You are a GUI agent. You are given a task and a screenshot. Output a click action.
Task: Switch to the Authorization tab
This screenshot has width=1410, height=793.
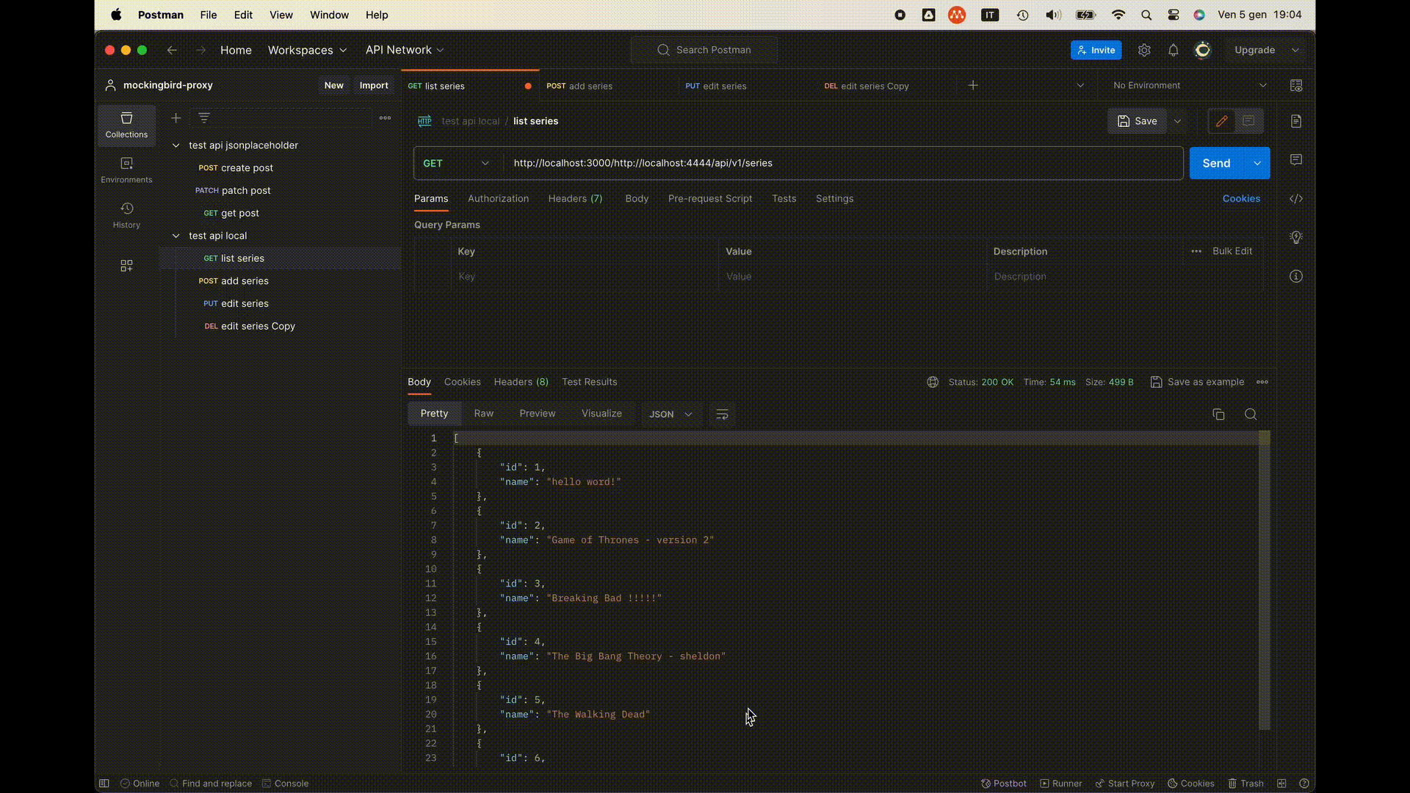(498, 198)
